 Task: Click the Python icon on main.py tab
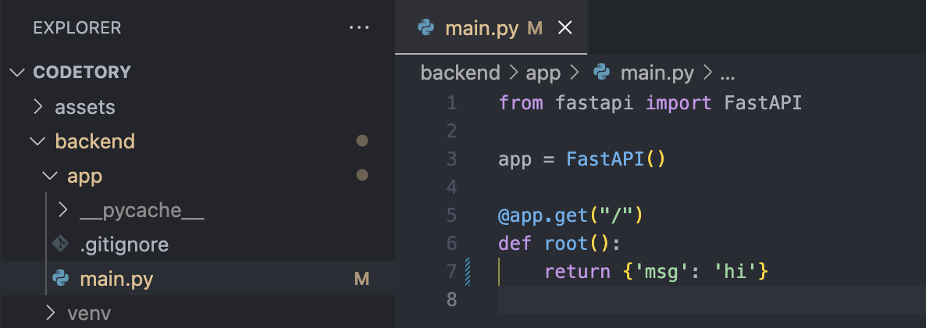point(426,28)
